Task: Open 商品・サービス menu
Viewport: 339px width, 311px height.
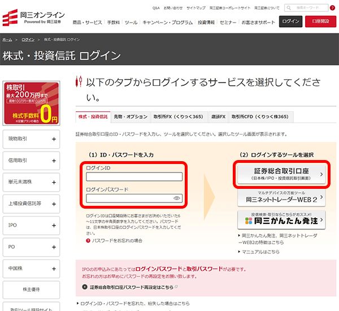Action: pos(88,22)
